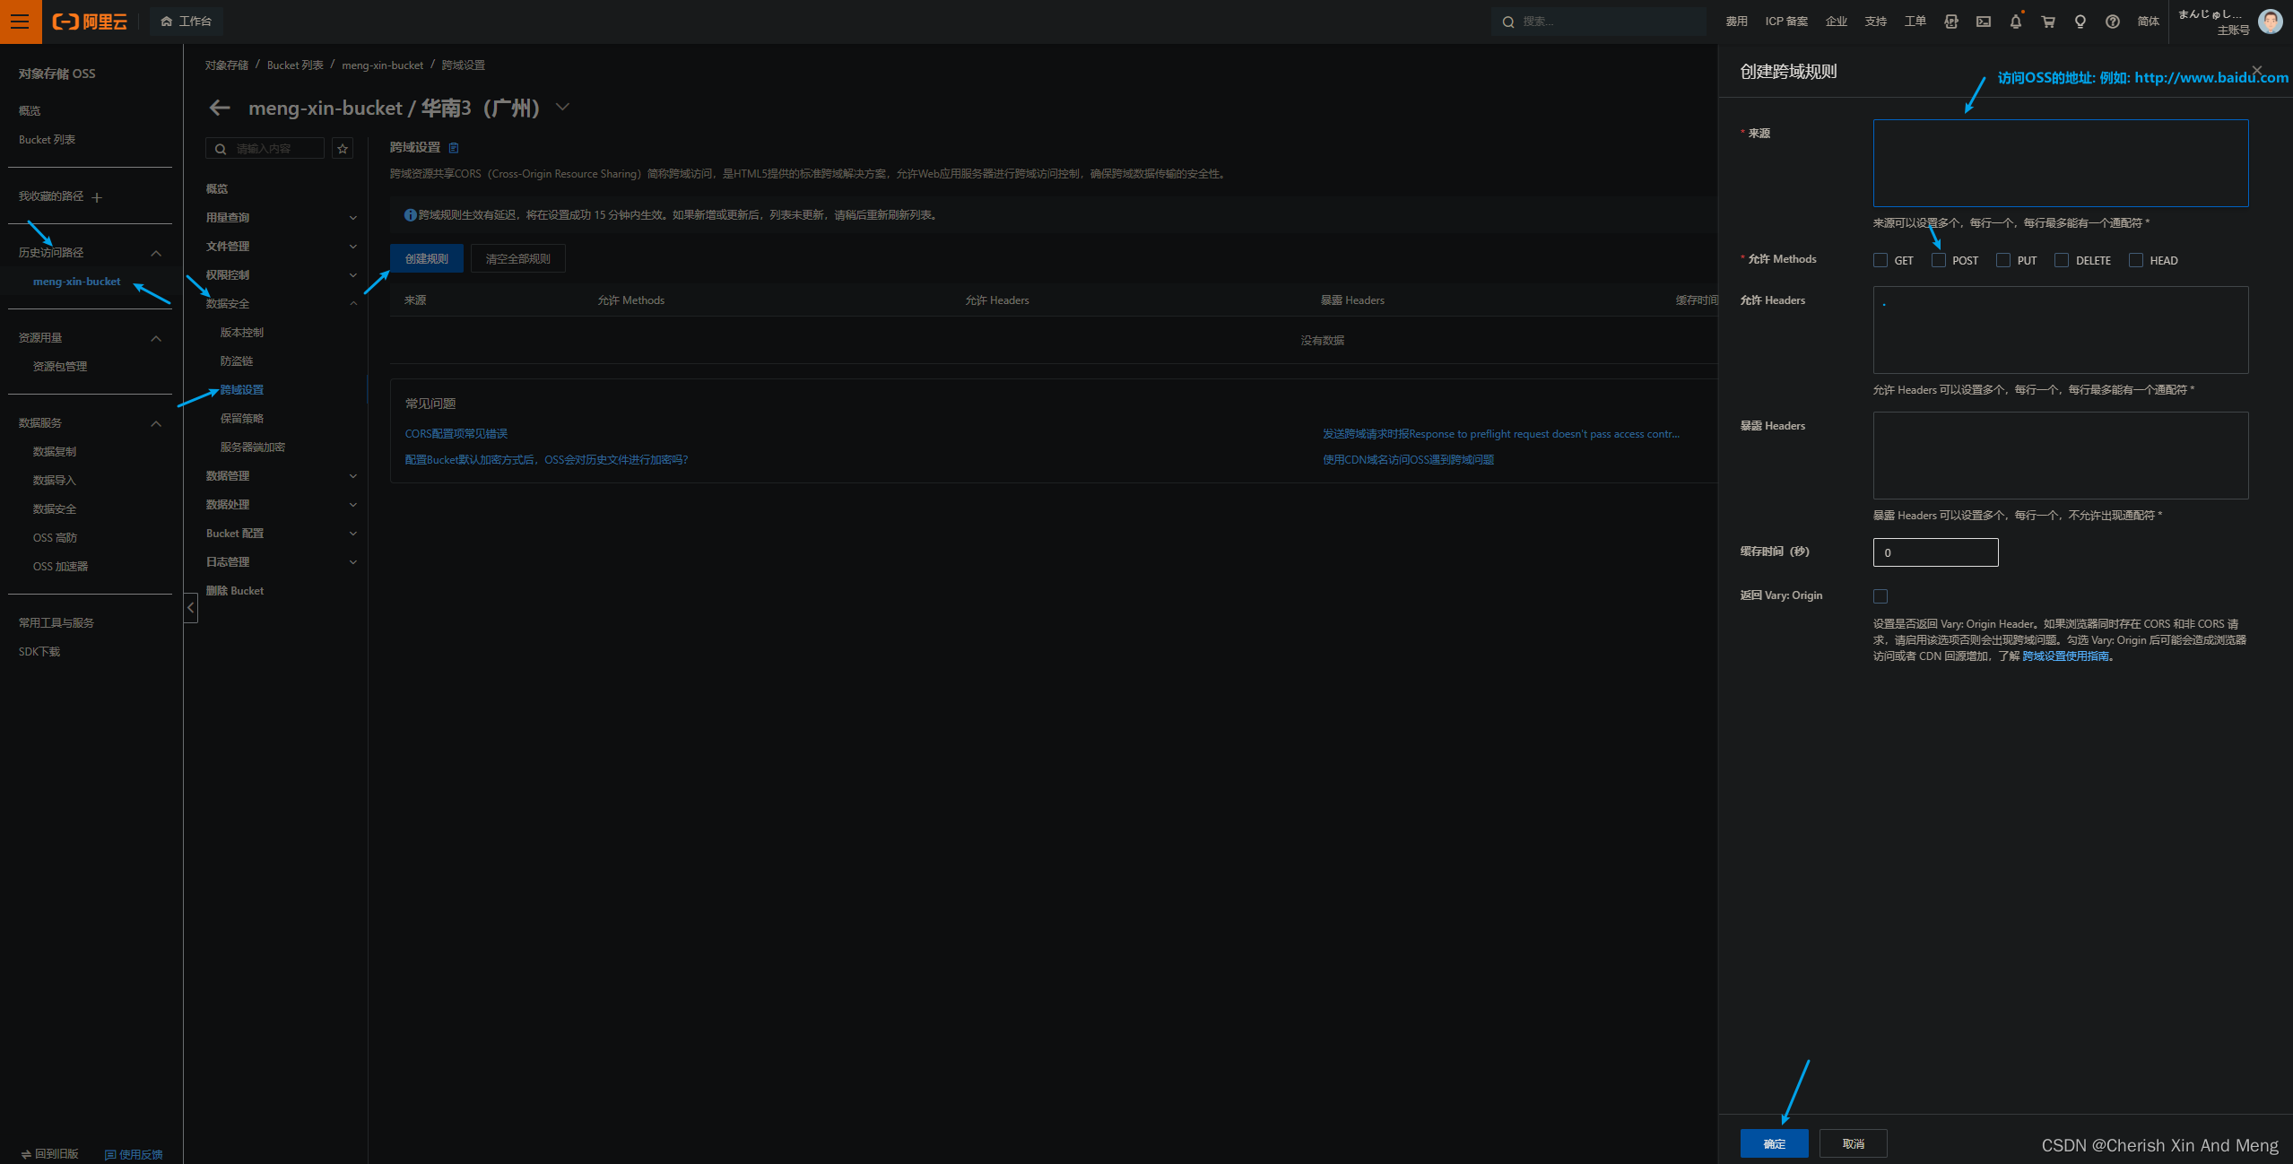This screenshot has height=1164, width=2293.
Task: Open the hamburger main menu
Action: click(x=20, y=22)
